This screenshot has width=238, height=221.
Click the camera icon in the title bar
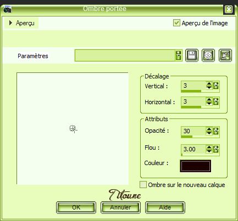point(8,9)
